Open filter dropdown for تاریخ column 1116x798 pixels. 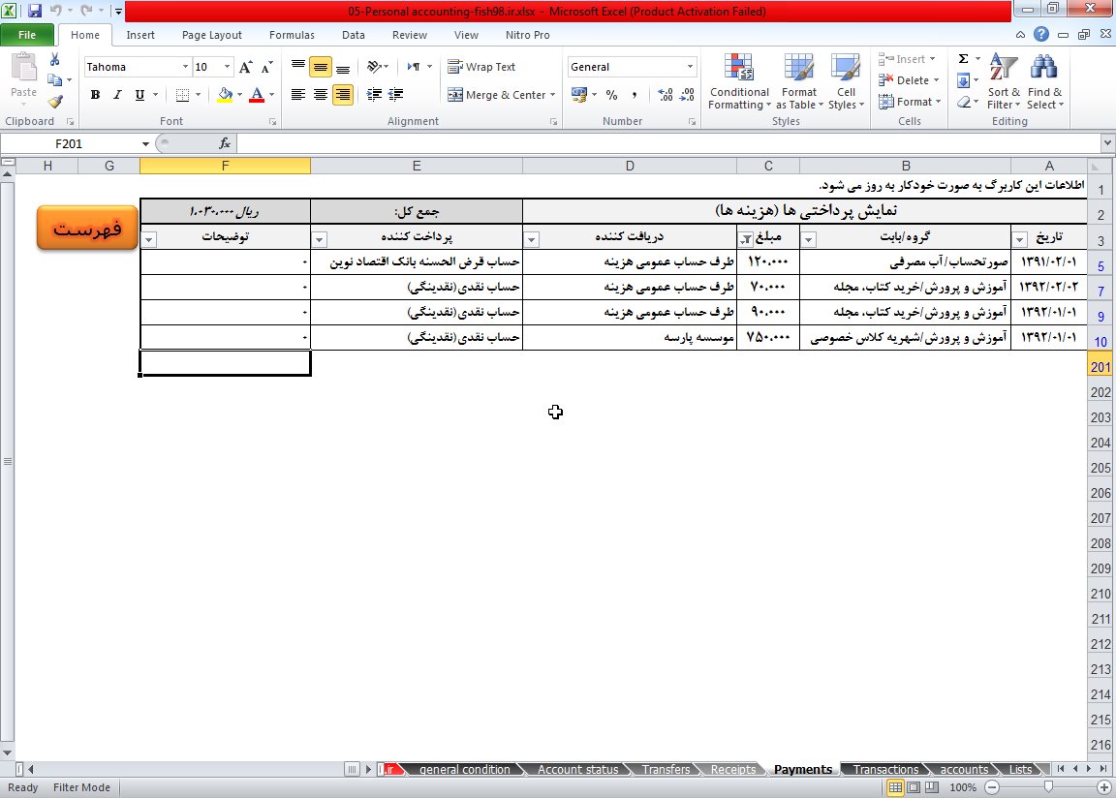(1020, 239)
